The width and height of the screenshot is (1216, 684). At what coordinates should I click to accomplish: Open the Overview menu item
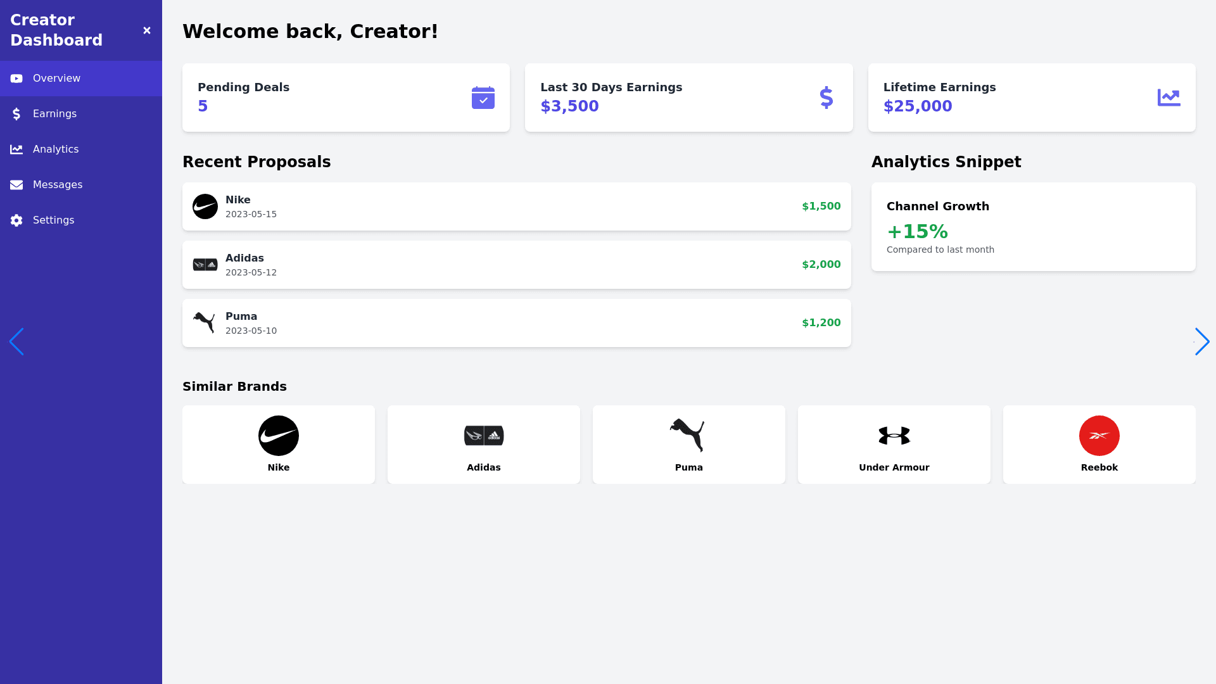pyautogui.click(x=56, y=79)
